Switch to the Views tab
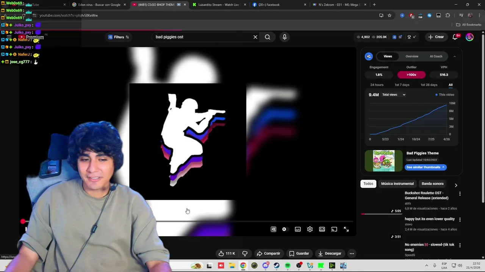Image resolution: width=485 pixels, height=272 pixels. pos(388,56)
